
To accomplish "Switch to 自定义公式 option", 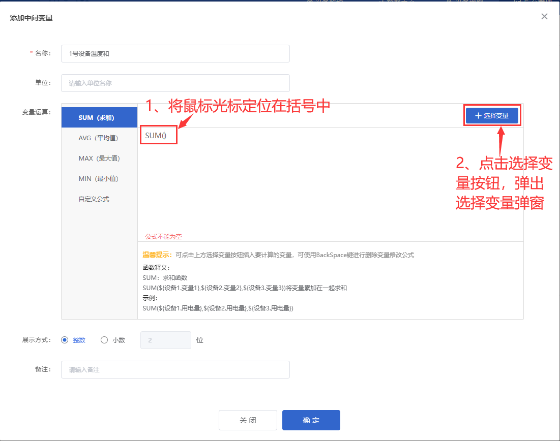I will 99,199.
